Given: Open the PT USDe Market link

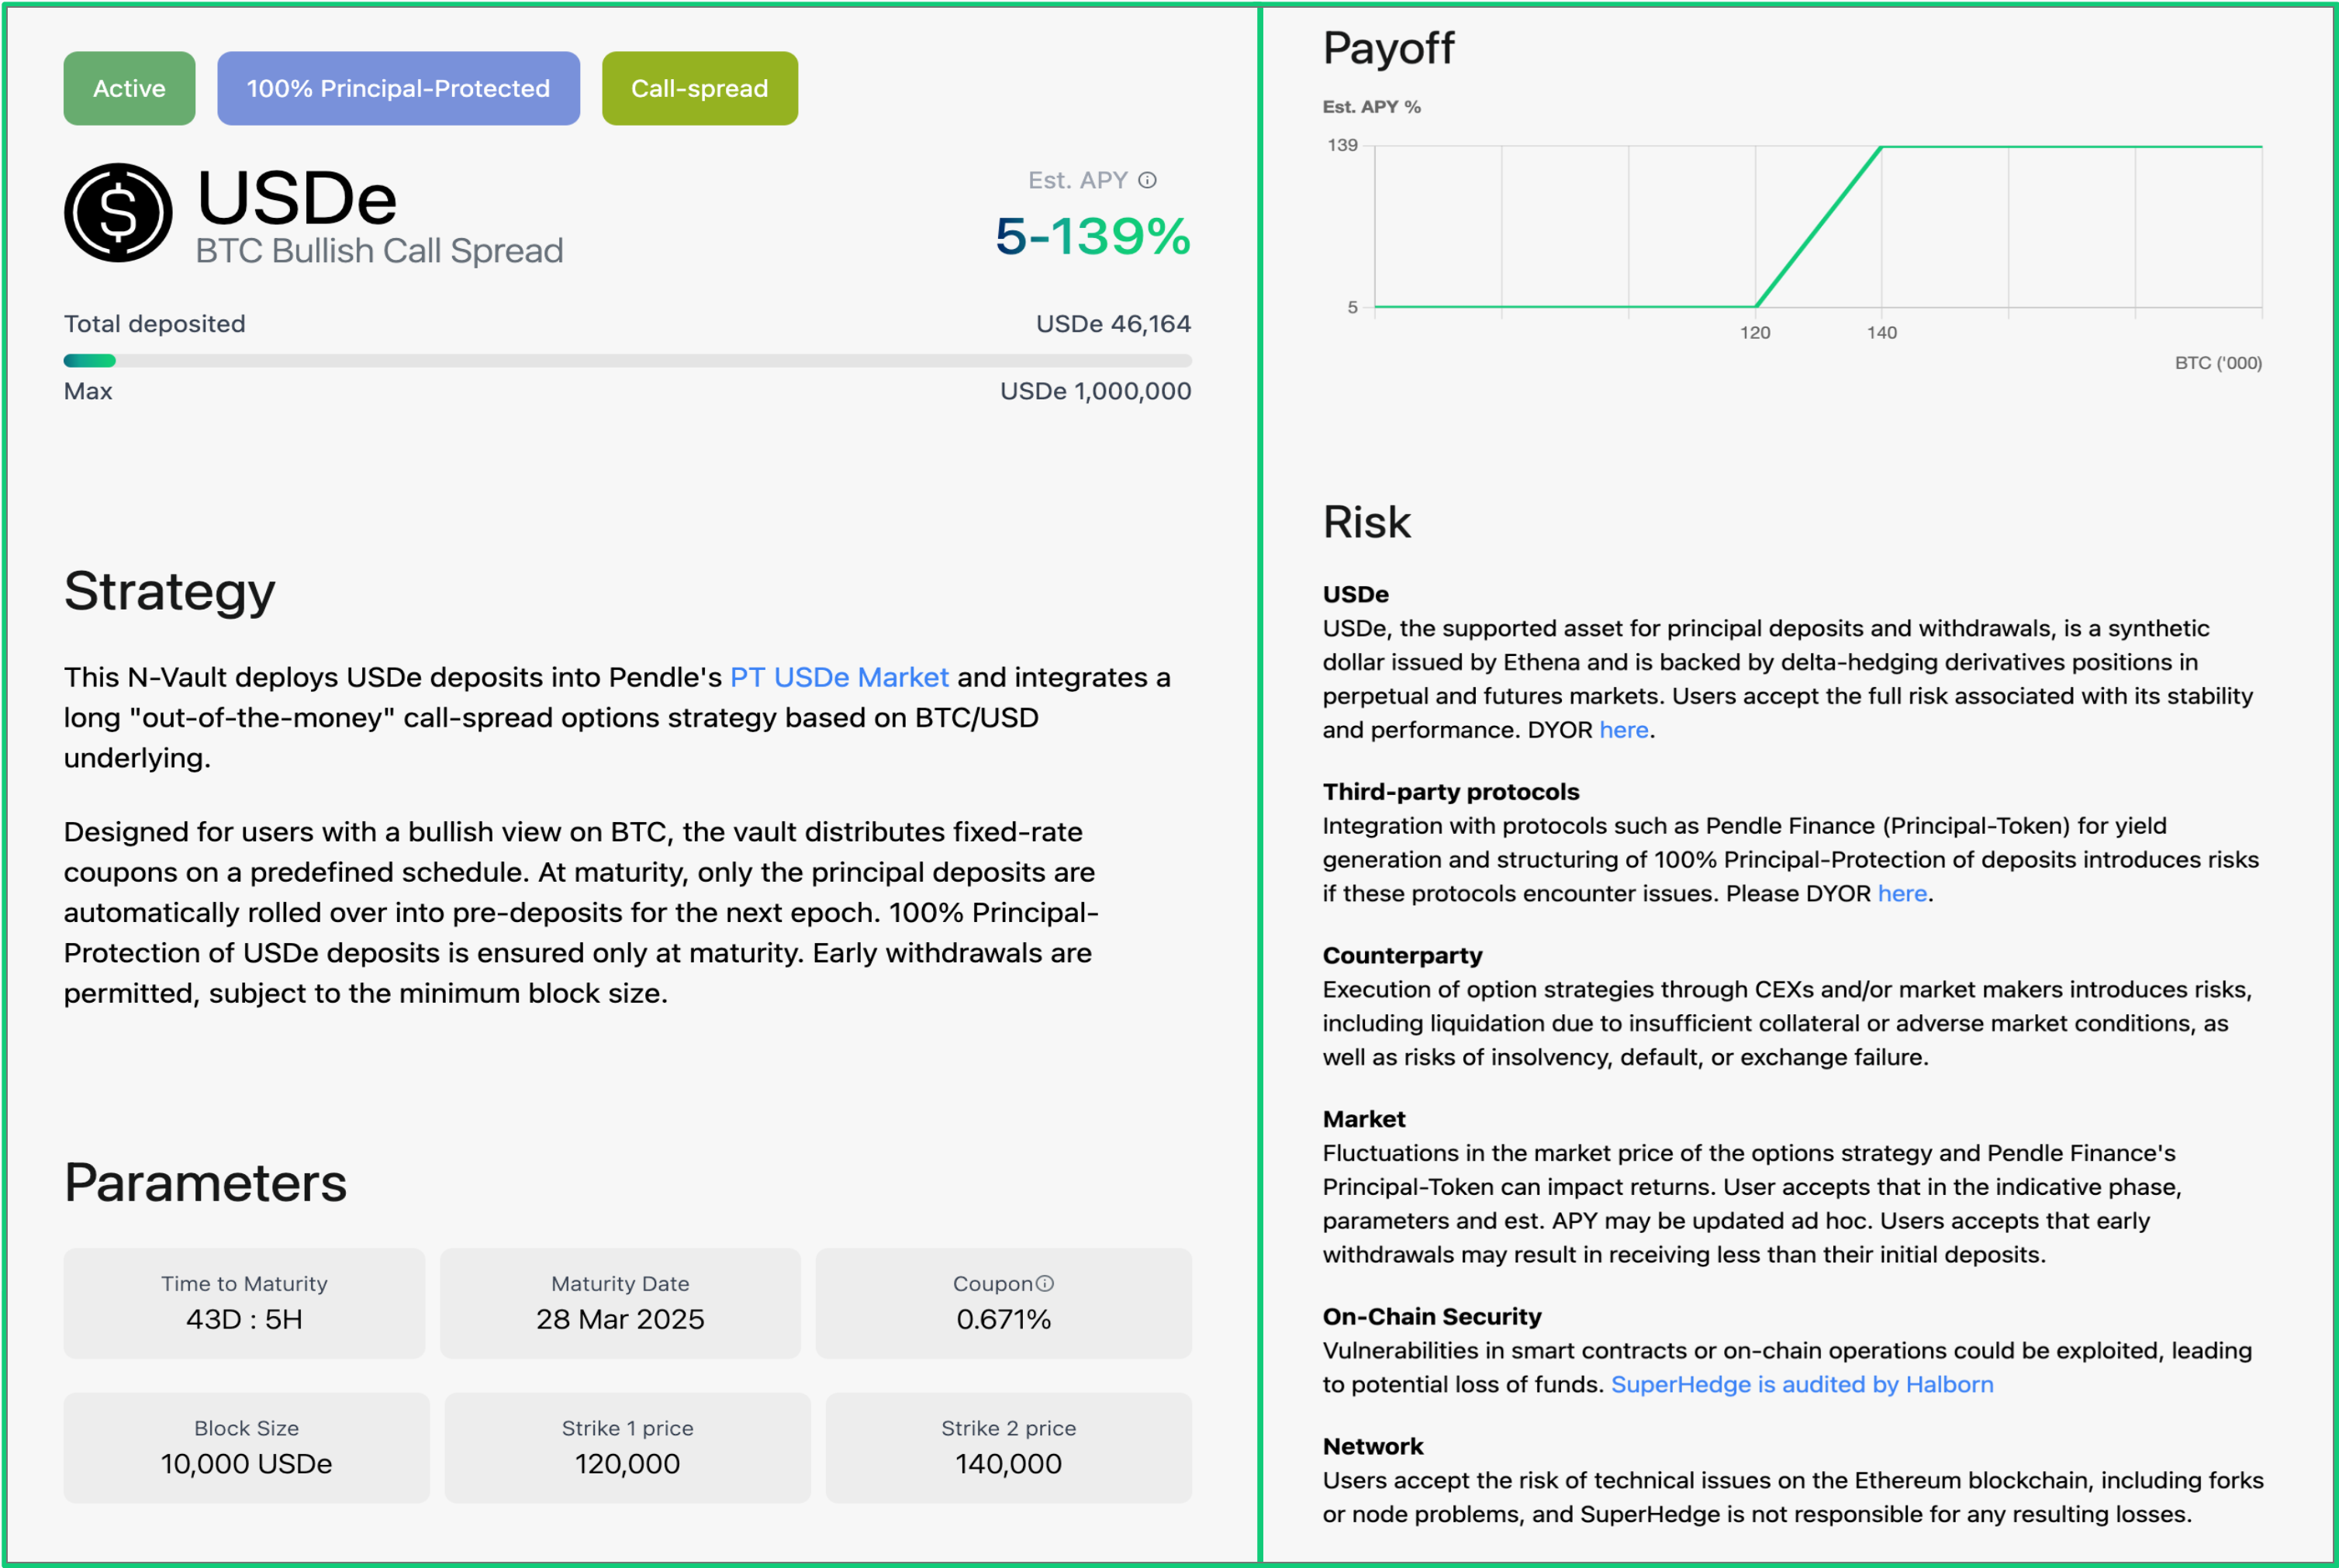Looking at the screenshot, I should 838,677.
